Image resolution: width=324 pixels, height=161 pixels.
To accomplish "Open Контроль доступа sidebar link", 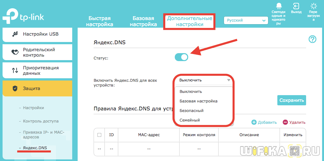I will coord(41,121).
